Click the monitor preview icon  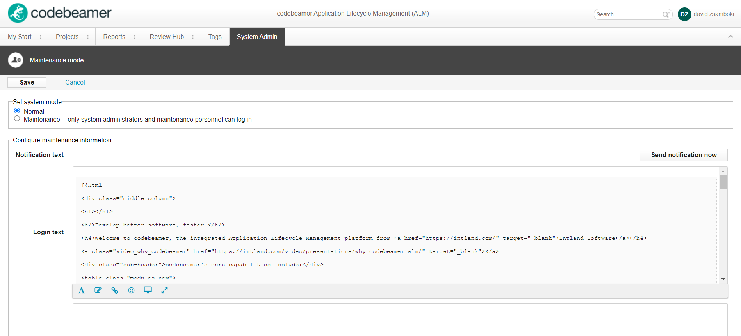148,290
